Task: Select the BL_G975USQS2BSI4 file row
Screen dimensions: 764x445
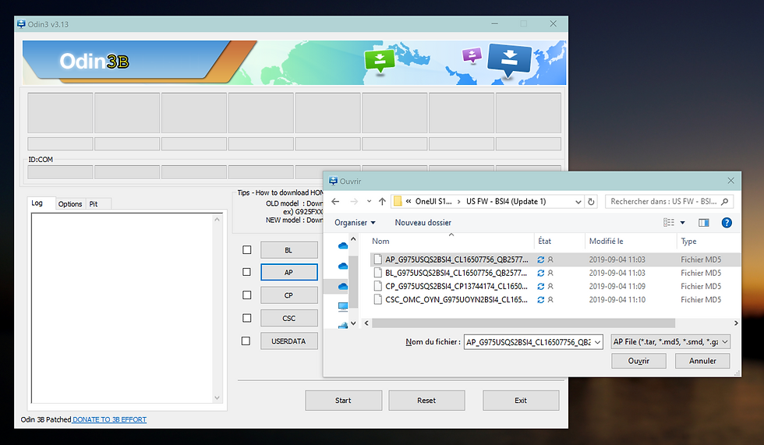Action: click(555, 273)
